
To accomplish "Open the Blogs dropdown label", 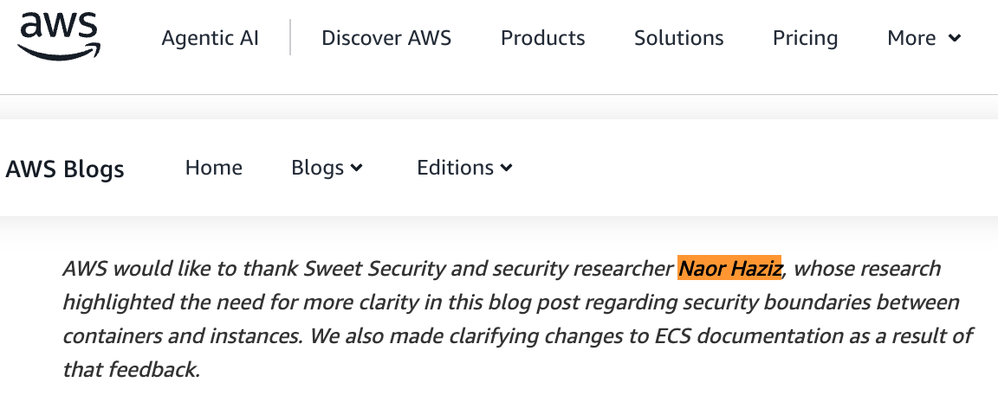I will [318, 168].
